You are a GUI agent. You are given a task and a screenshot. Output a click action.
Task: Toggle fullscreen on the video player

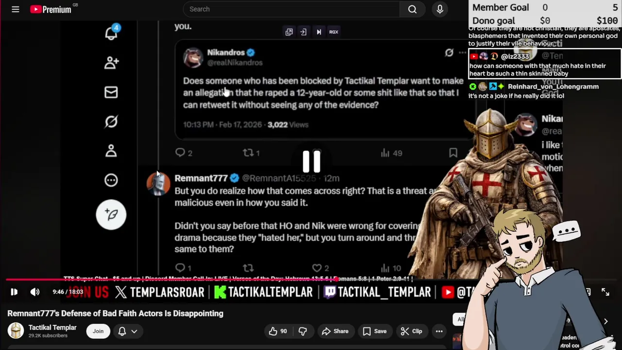tap(605, 292)
